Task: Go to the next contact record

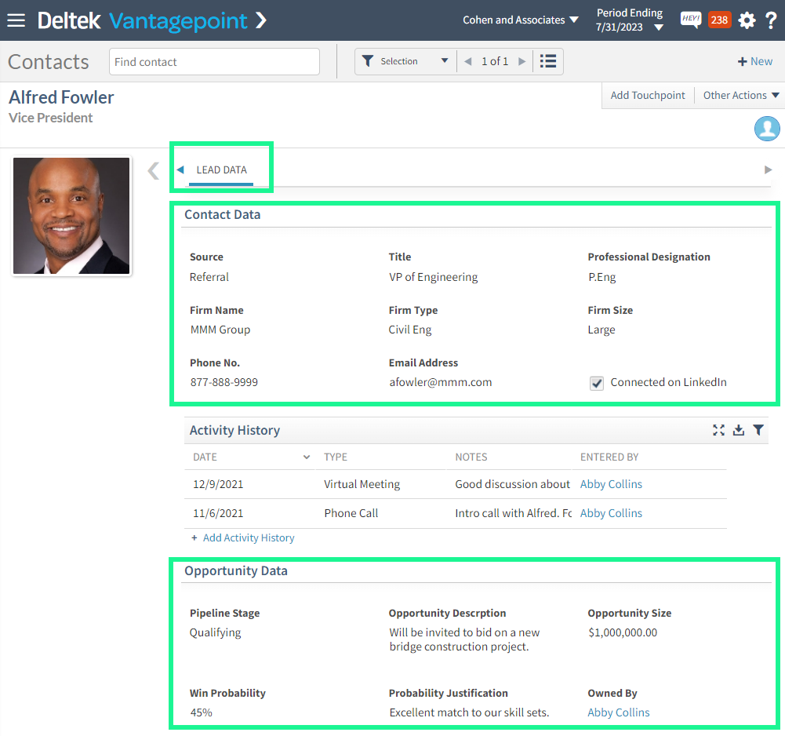Action: [522, 62]
